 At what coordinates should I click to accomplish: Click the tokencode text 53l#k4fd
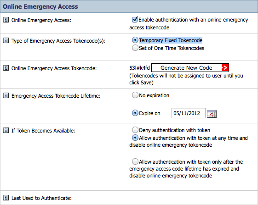click(x=139, y=68)
